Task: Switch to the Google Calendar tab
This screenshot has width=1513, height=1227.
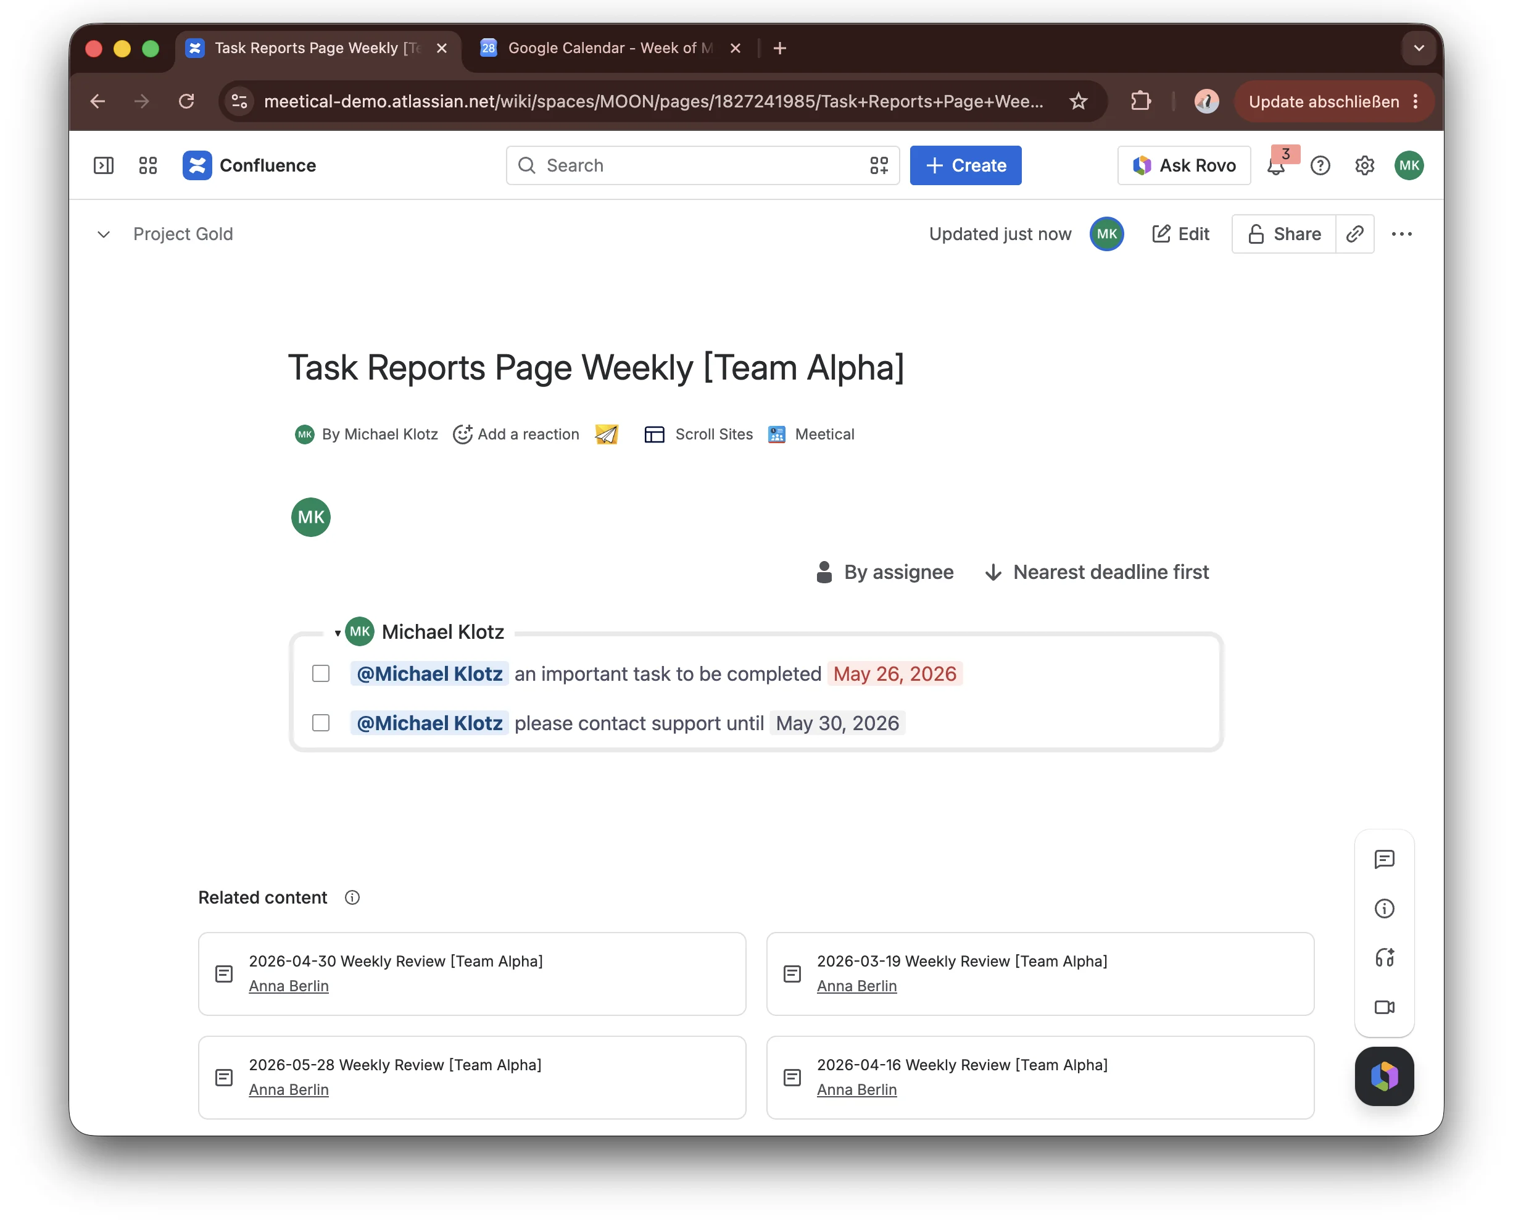Action: (610, 48)
